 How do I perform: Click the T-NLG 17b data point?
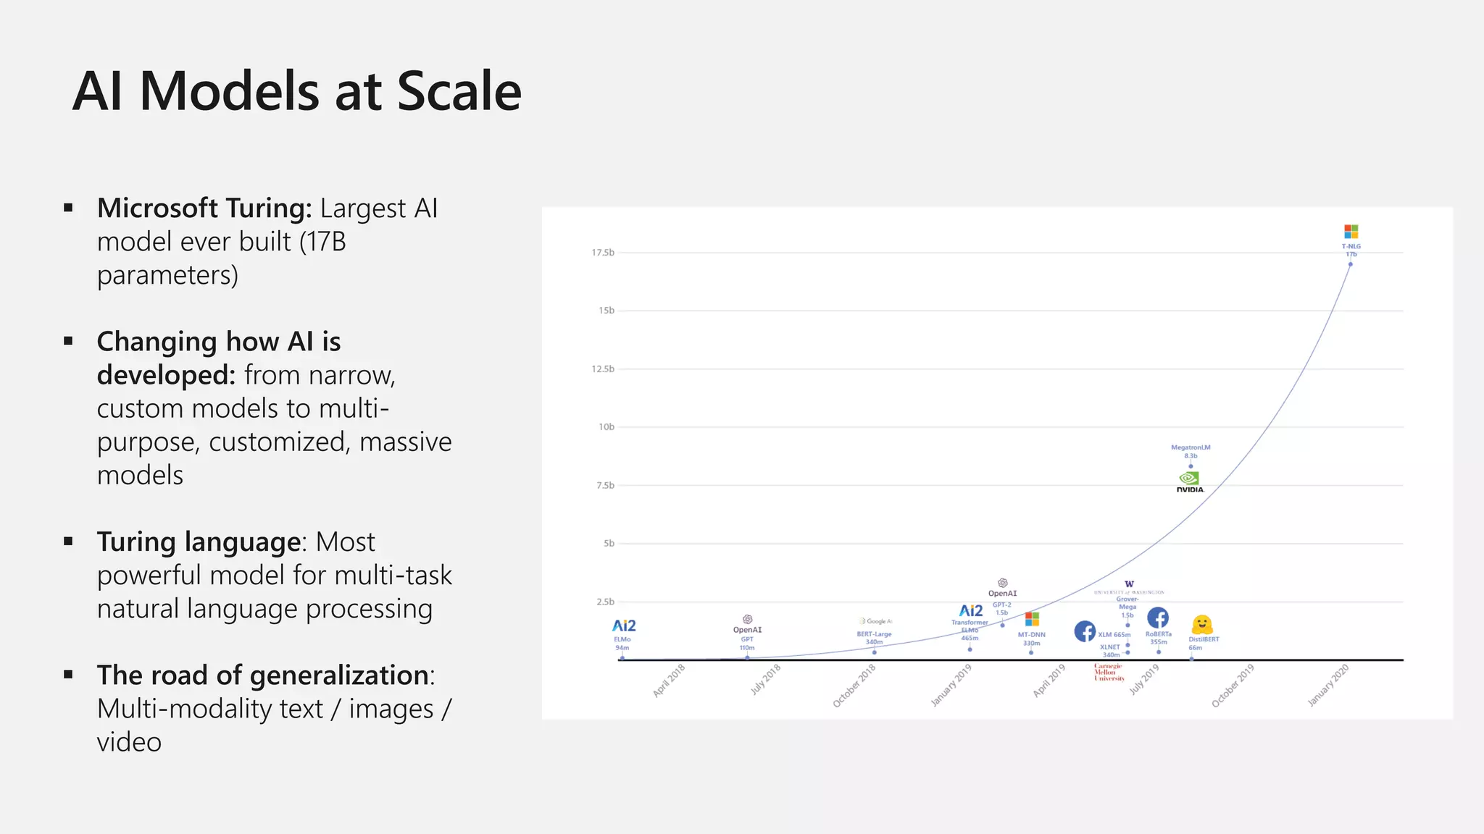pyautogui.click(x=1351, y=264)
